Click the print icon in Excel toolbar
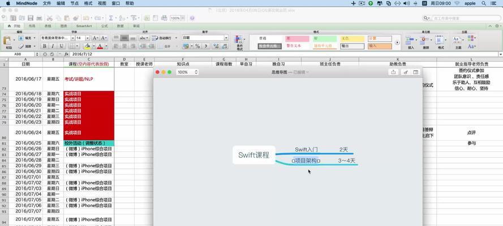Screen dimensions: 503x226 click(x=39, y=18)
